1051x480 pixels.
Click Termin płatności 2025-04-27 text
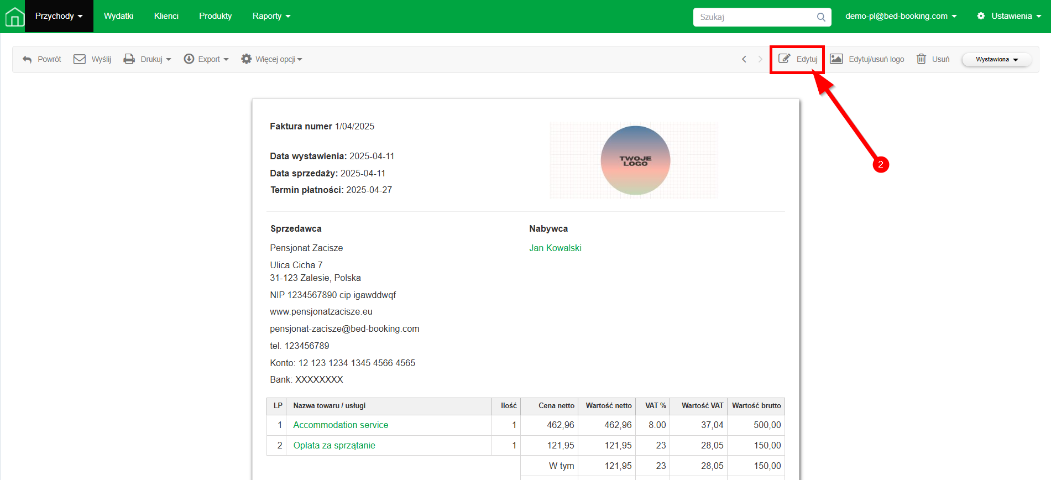click(x=331, y=190)
